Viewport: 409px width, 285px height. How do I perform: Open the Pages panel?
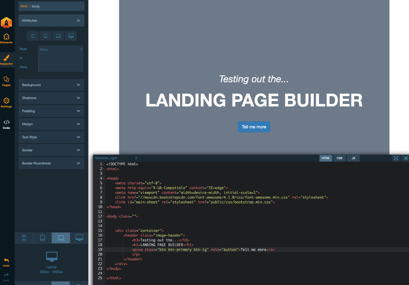point(6,81)
